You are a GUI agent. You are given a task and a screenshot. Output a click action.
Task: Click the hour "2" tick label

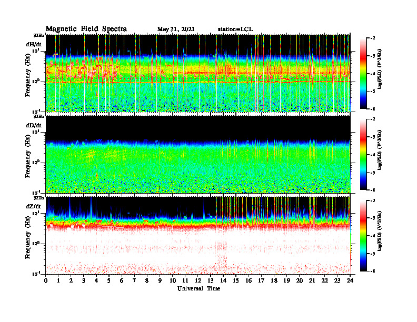(x=71, y=280)
